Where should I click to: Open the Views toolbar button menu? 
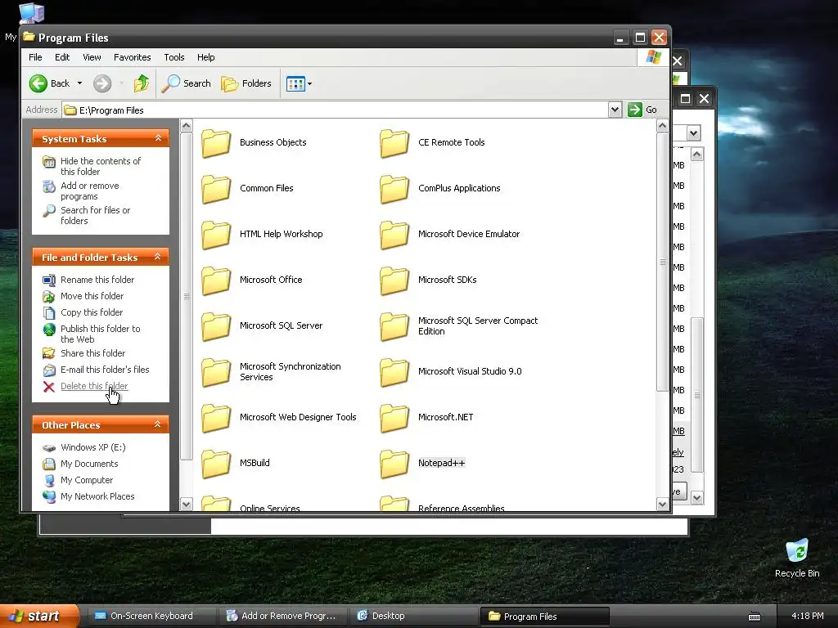pos(299,83)
